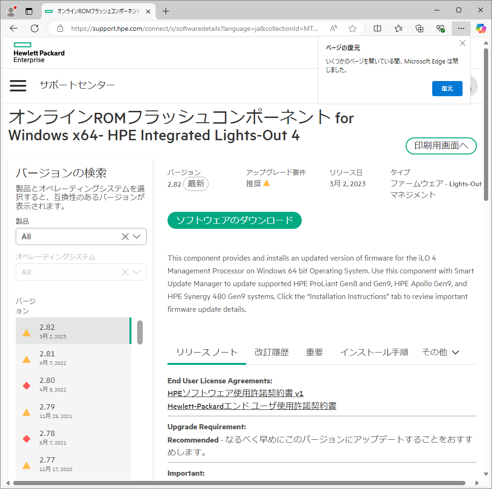Screen dimensions: 492x489
Task: Click the scroll right arrow at bottom
Action: (477, 483)
